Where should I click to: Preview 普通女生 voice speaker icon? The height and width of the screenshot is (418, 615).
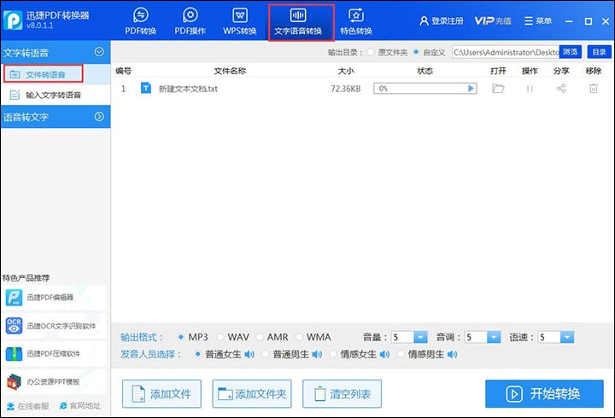coord(249,355)
